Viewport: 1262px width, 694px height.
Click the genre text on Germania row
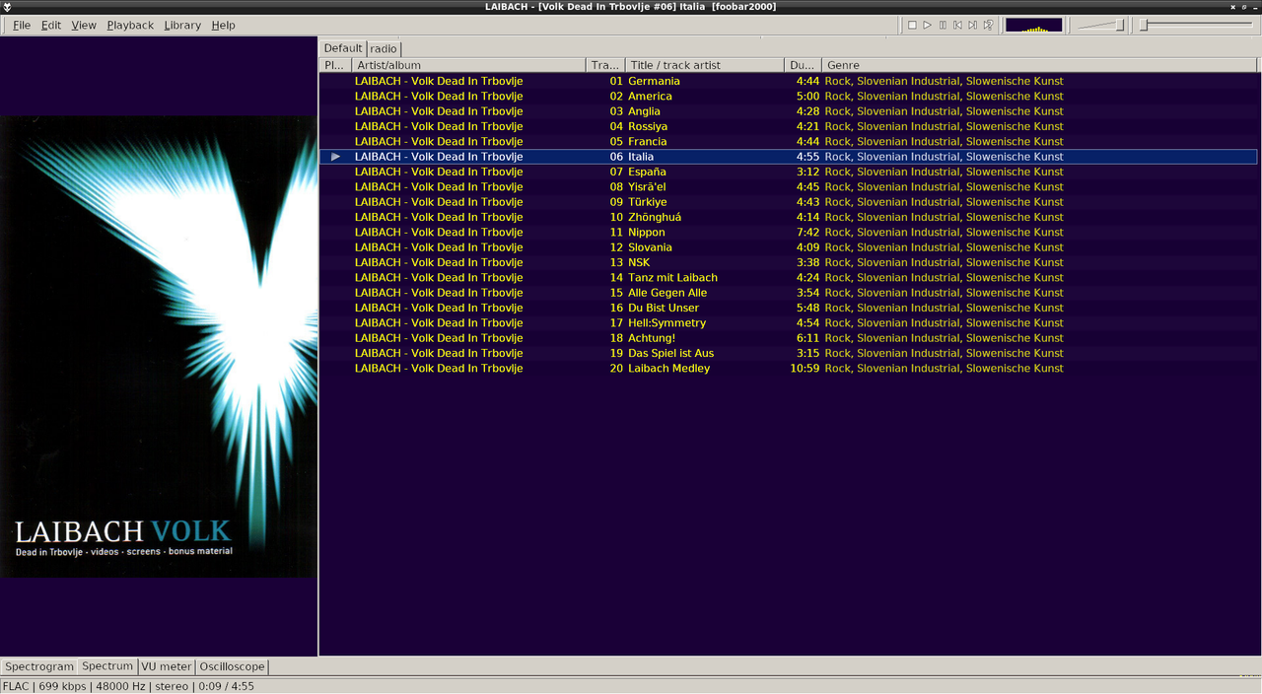pos(945,81)
